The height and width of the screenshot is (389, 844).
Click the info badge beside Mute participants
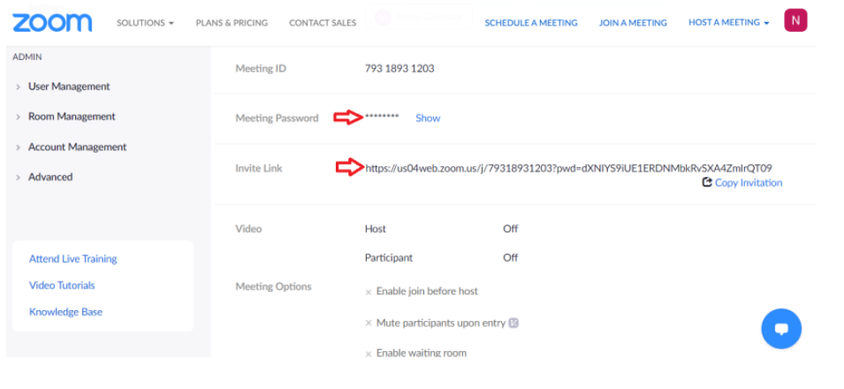pos(513,323)
